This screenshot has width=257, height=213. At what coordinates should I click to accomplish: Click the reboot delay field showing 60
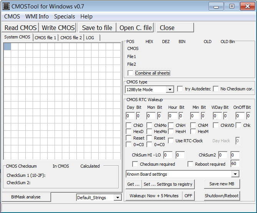pos(235,164)
